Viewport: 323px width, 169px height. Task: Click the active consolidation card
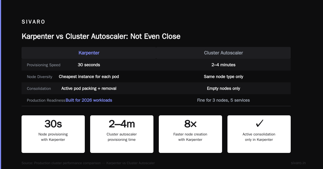pos(259,134)
